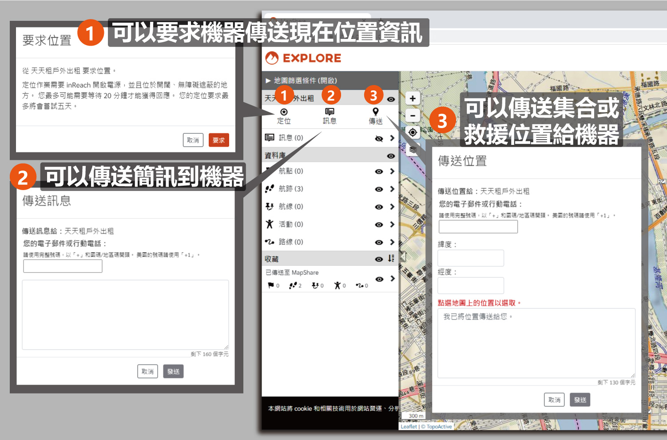Expand the 訊息 (0) row chevron

[x=392, y=138]
